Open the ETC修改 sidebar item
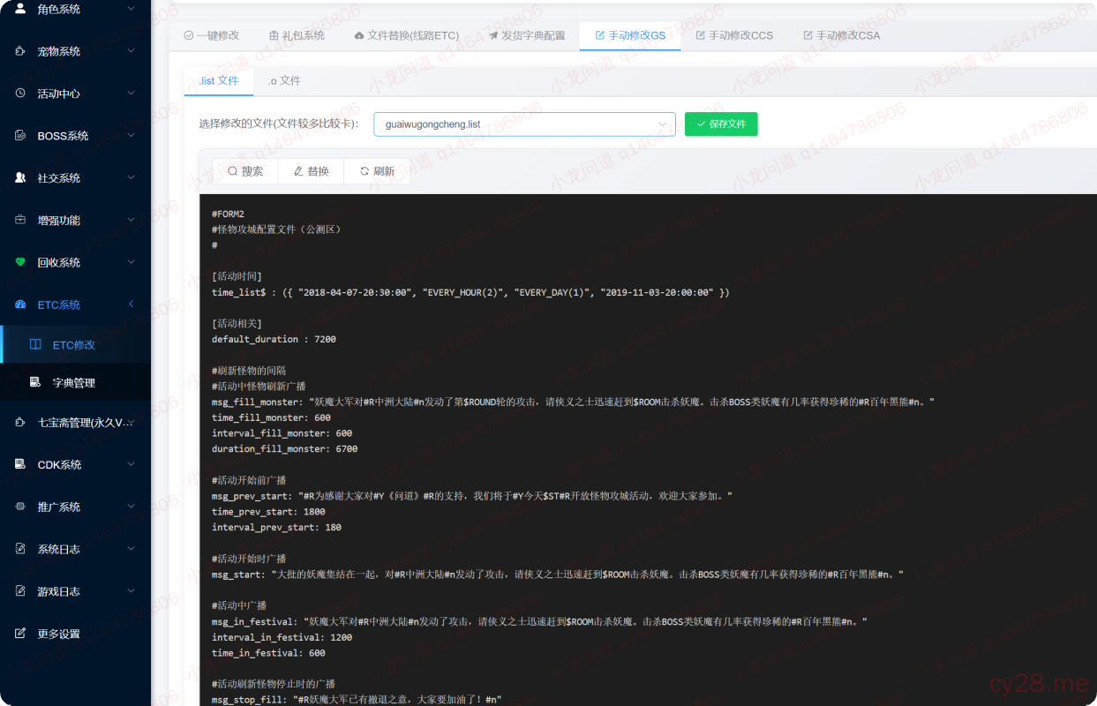Image resolution: width=1097 pixels, height=706 pixels. pos(75,344)
